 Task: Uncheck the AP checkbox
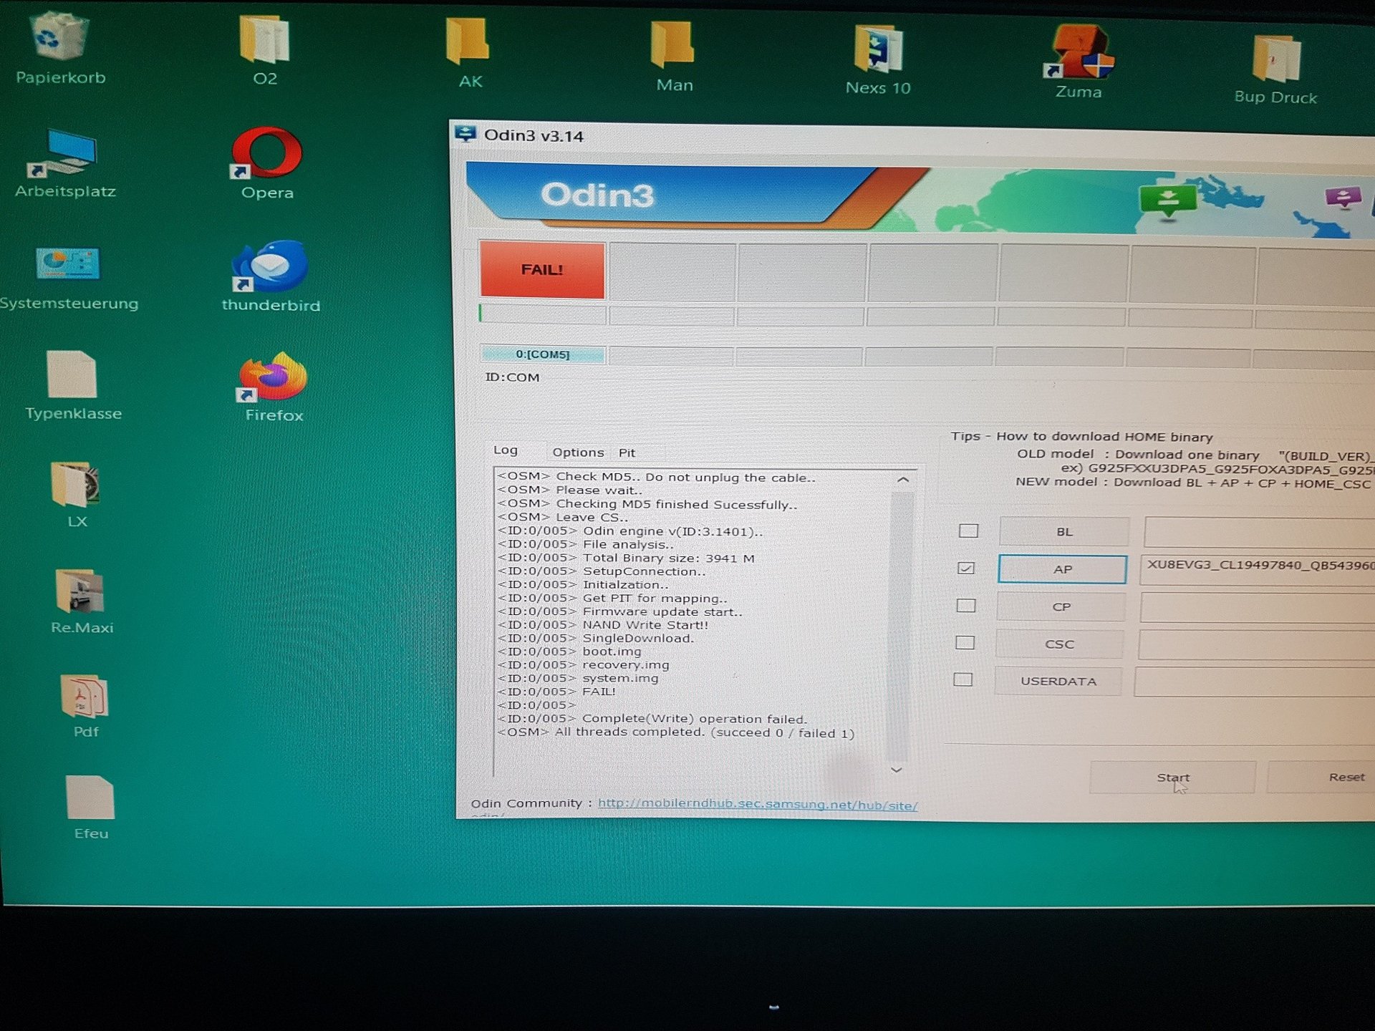pos(966,568)
